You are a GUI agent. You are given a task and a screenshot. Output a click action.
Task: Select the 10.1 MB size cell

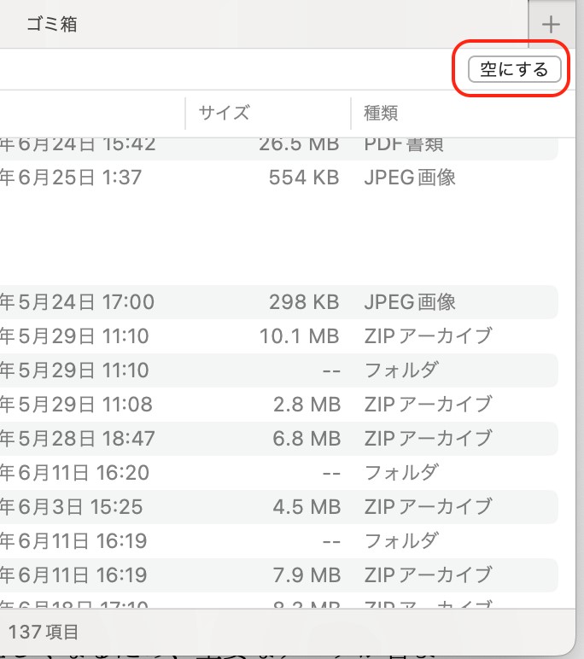[300, 336]
